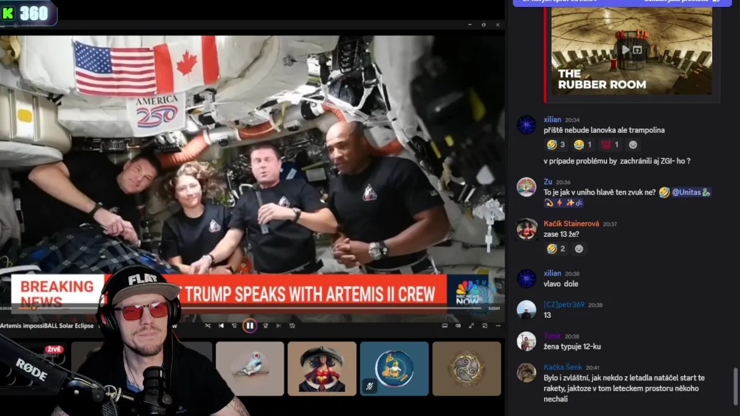740x416 pixels.
Task: Toggle repeat mode in media player
Action: click(293, 326)
